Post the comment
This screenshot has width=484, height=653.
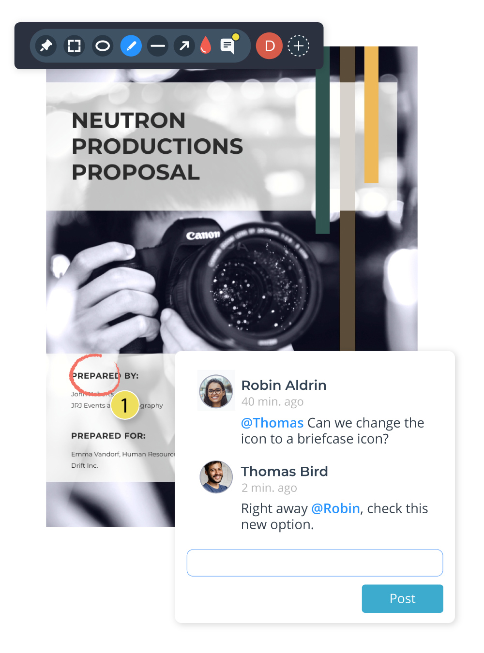coord(402,598)
